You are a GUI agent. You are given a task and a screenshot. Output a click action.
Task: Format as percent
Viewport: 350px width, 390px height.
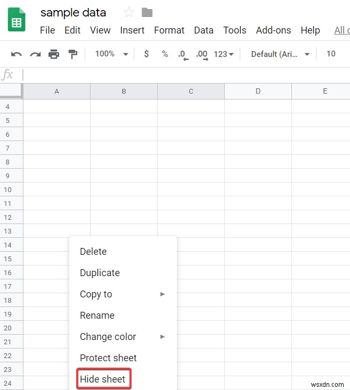pyautogui.click(x=165, y=54)
